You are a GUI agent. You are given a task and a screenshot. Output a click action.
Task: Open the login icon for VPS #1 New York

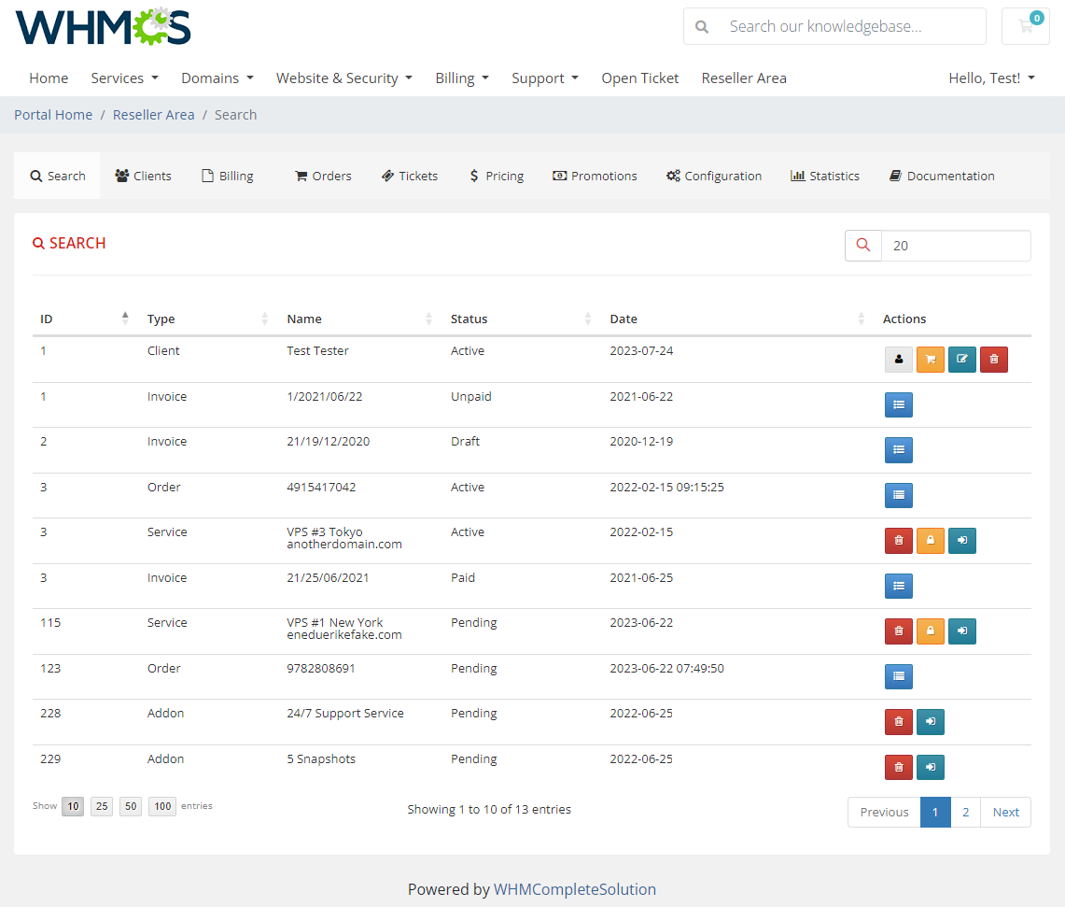click(x=961, y=631)
